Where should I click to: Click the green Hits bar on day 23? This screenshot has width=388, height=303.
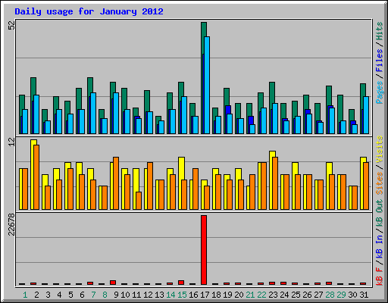(x=272, y=92)
